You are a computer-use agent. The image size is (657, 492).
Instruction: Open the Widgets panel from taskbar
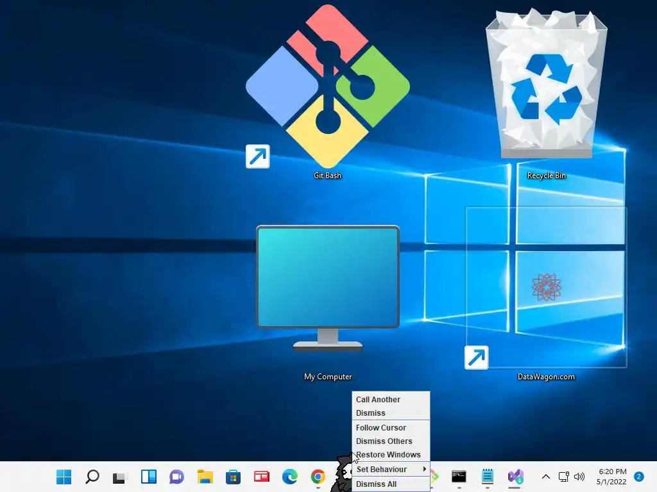[x=149, y=477]
